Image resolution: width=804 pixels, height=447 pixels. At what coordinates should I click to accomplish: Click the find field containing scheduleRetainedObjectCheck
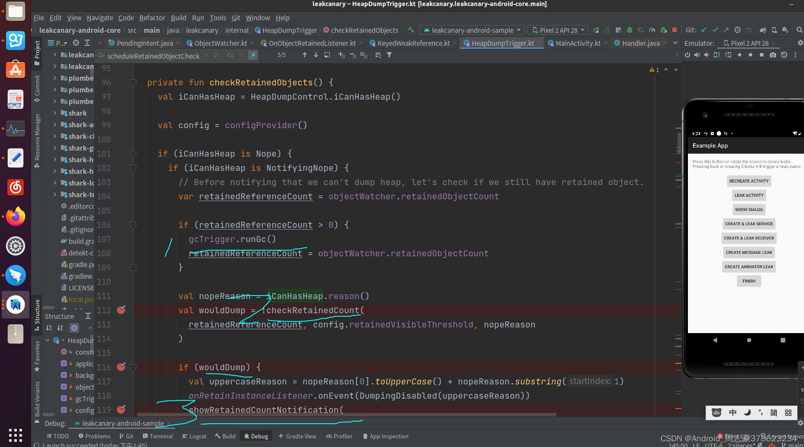click(153, 56)
